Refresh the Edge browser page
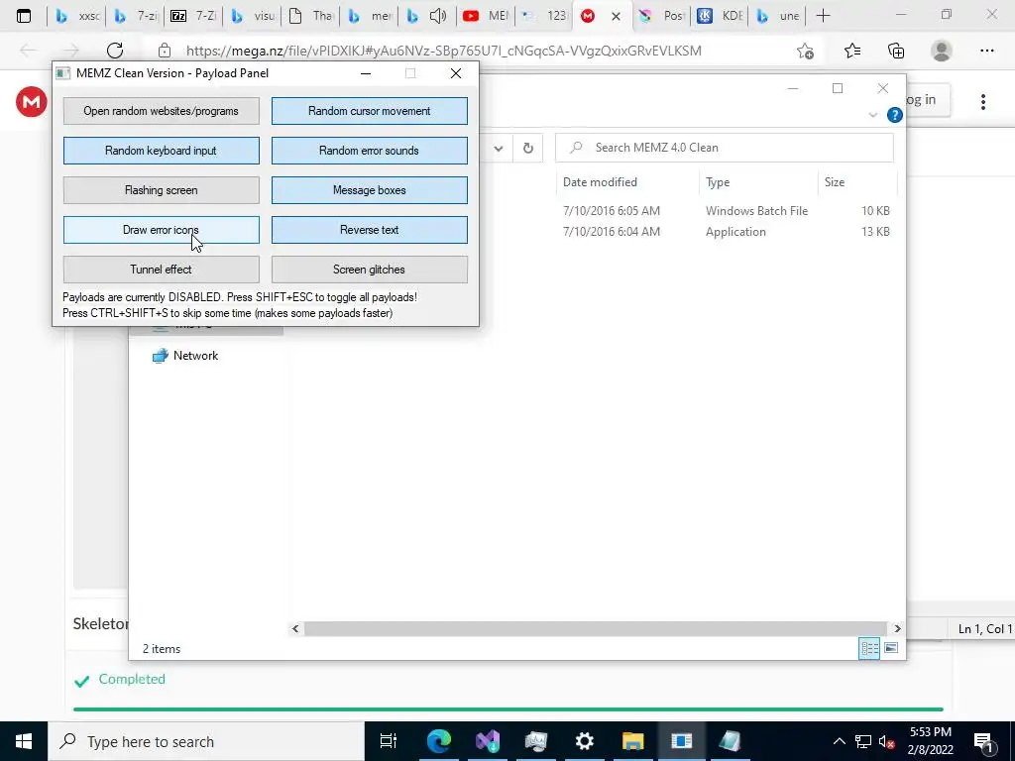The height and width of the screenshot is (761, 1015). pos(115,51)
